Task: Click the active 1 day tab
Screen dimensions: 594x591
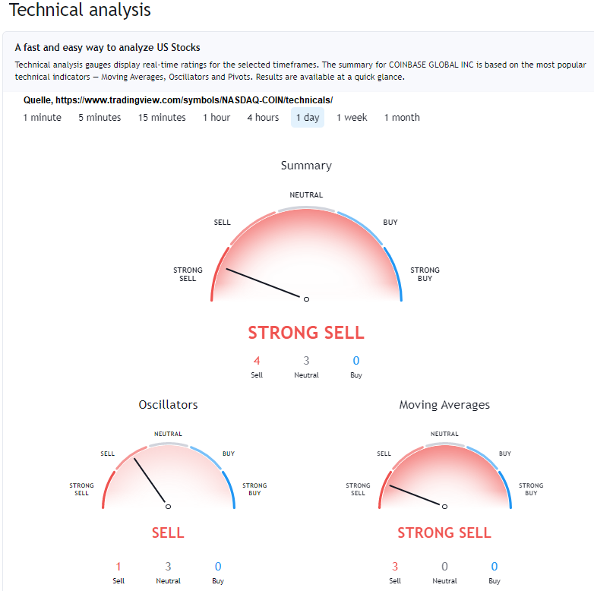Action: click(308, 118)
